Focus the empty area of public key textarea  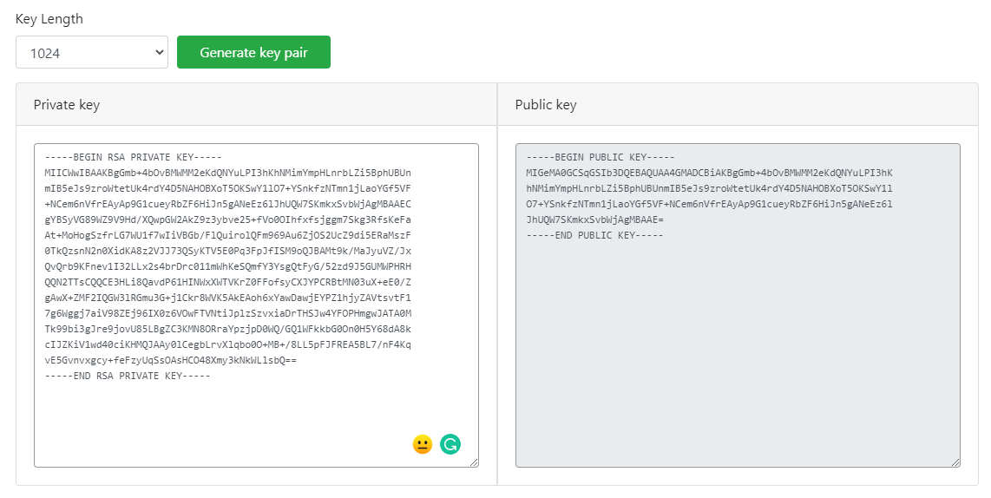738,347
